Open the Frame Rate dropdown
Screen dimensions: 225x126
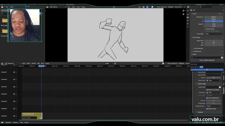point(214,34)
